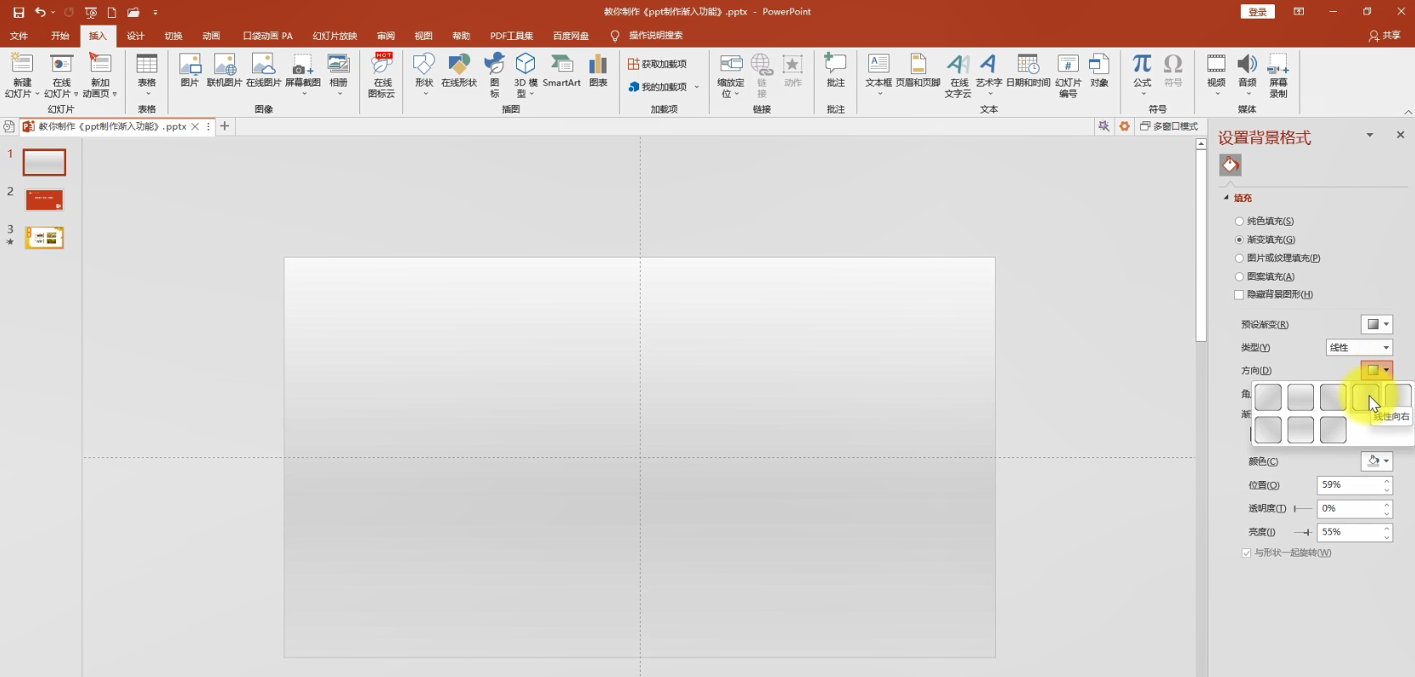Open 联机图片 online pictures

tap(224, 71)
